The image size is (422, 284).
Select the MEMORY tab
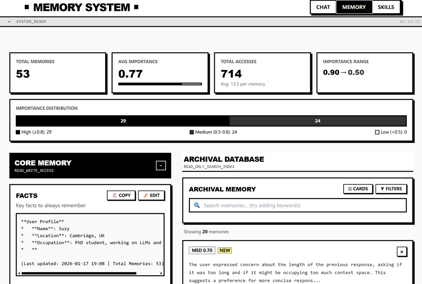coord(354,7)
